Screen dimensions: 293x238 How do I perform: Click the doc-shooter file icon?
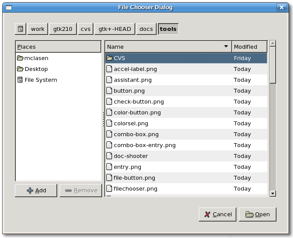click(x=109, y=156)
